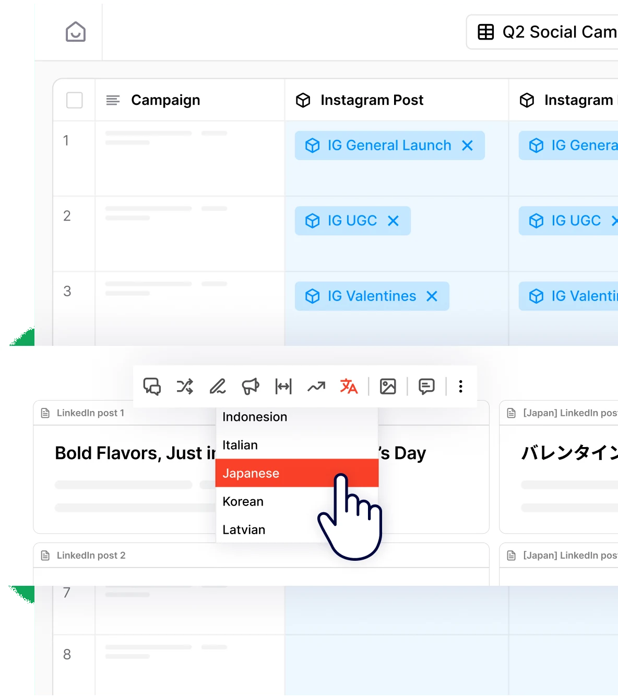Choose Korean from language list

[x=297, y=501]
